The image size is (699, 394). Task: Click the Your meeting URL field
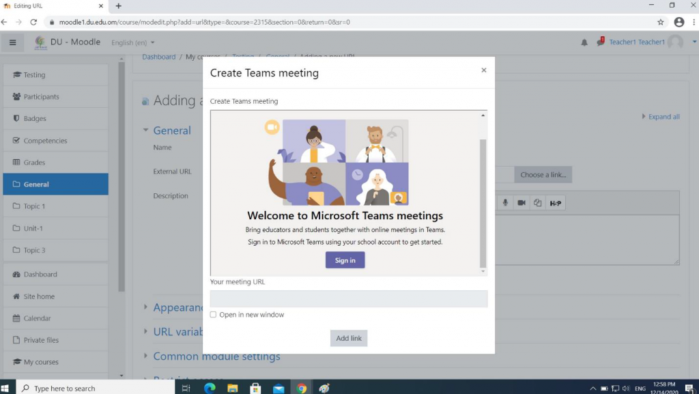(348, 298)
